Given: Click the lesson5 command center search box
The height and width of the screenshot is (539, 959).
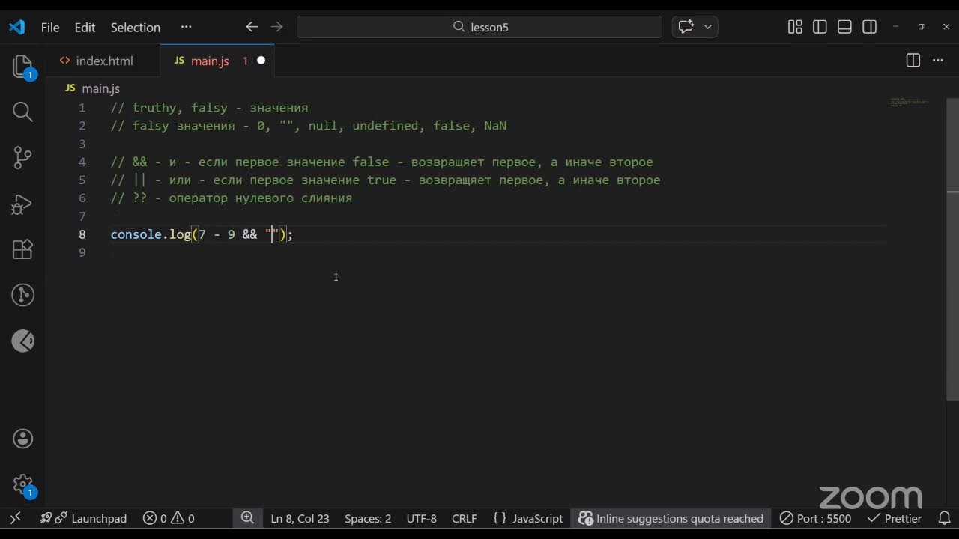Looking at the screenshot, I should point(479,27).
